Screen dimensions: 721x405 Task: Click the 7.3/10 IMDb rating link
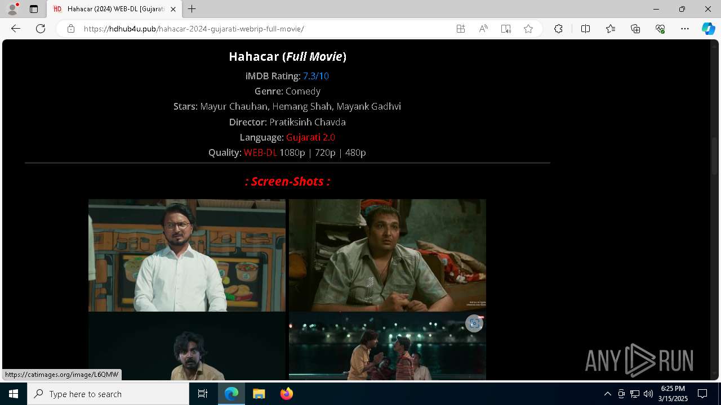[x=316, y=76]
